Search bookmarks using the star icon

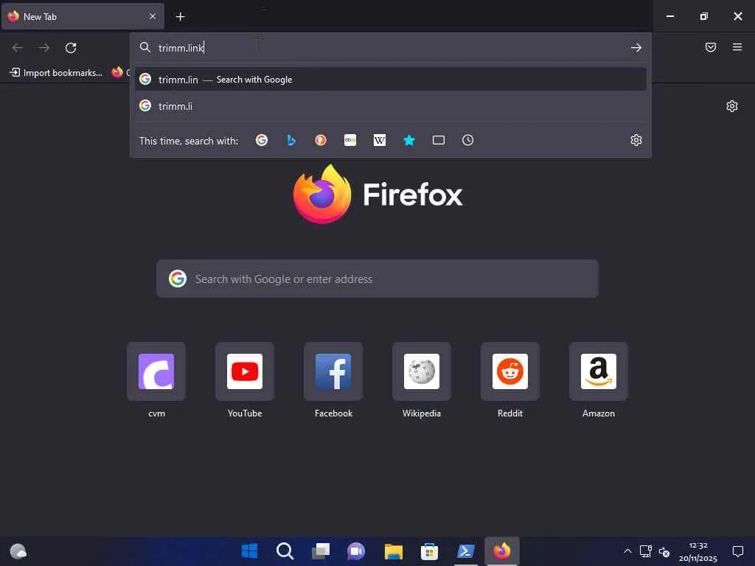tap(408, 140)
